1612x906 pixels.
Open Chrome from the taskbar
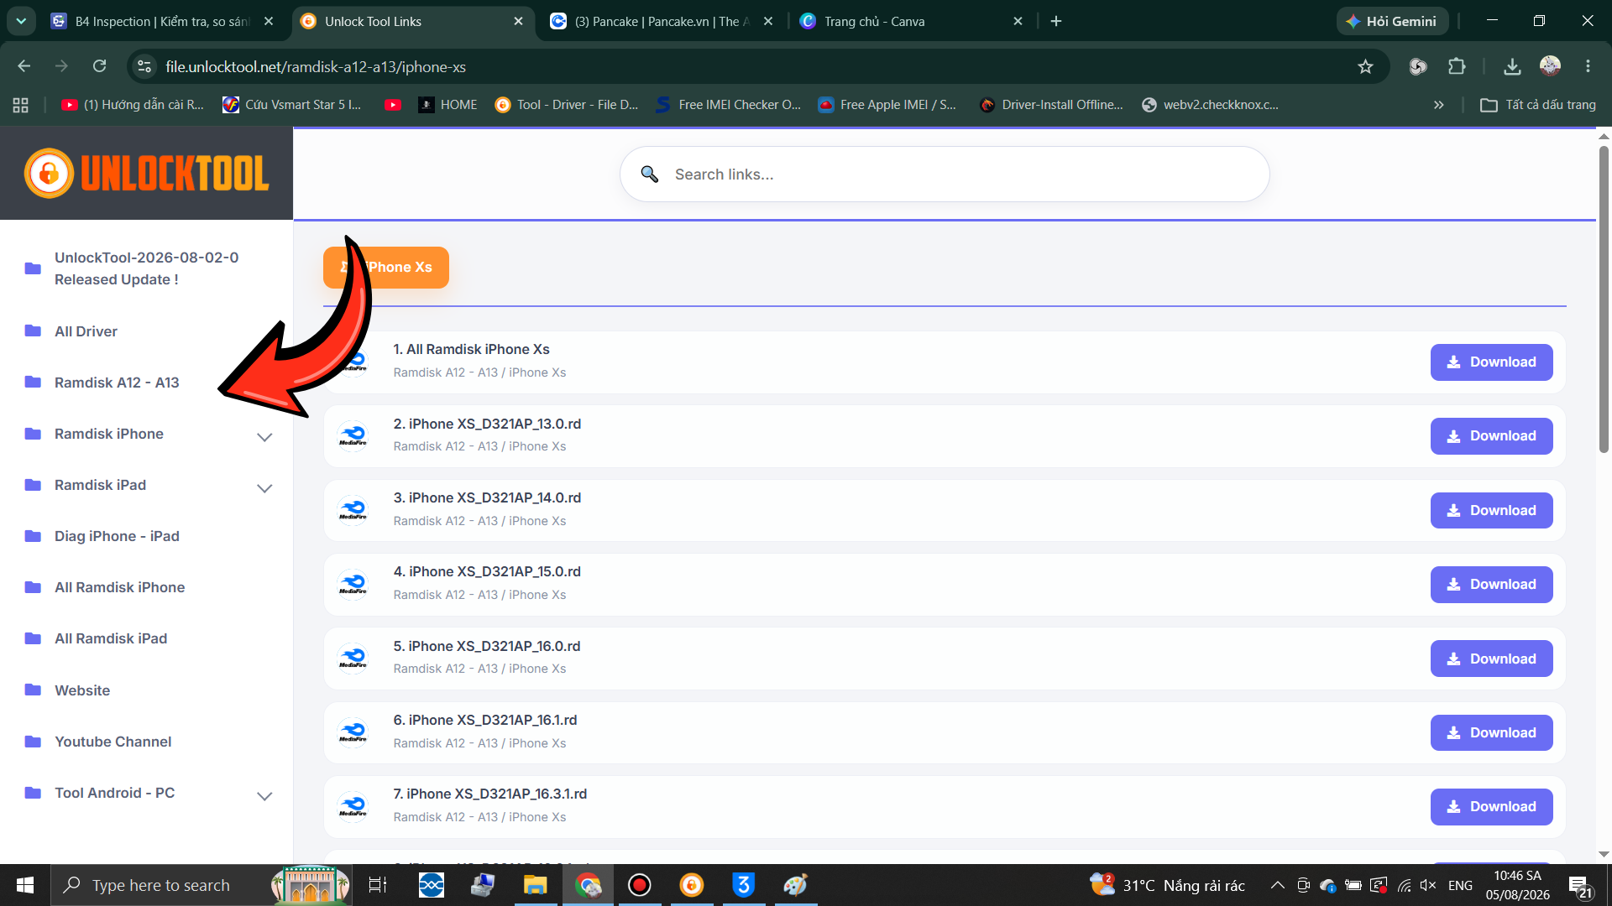(588, 885)
